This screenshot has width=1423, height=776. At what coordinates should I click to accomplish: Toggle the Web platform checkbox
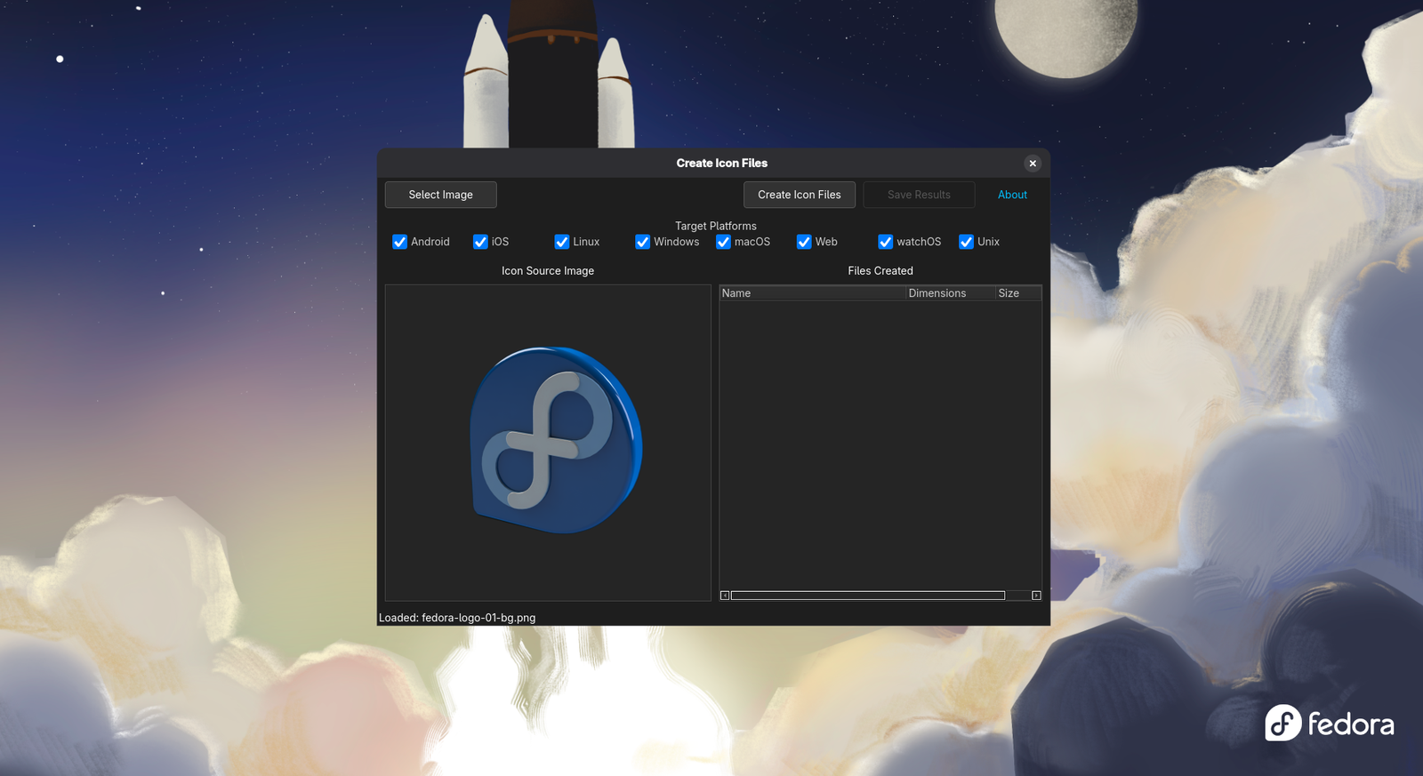pyautogui.click(x=804, y=242)
